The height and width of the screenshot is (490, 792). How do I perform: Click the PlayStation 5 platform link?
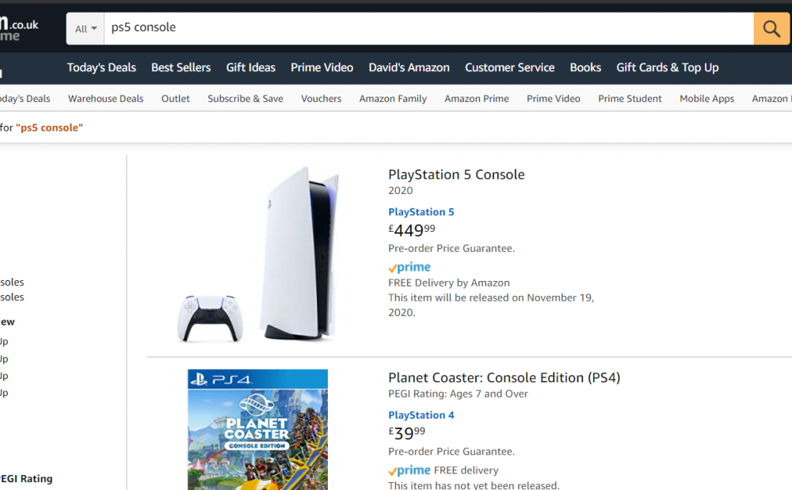coord(421,212)
